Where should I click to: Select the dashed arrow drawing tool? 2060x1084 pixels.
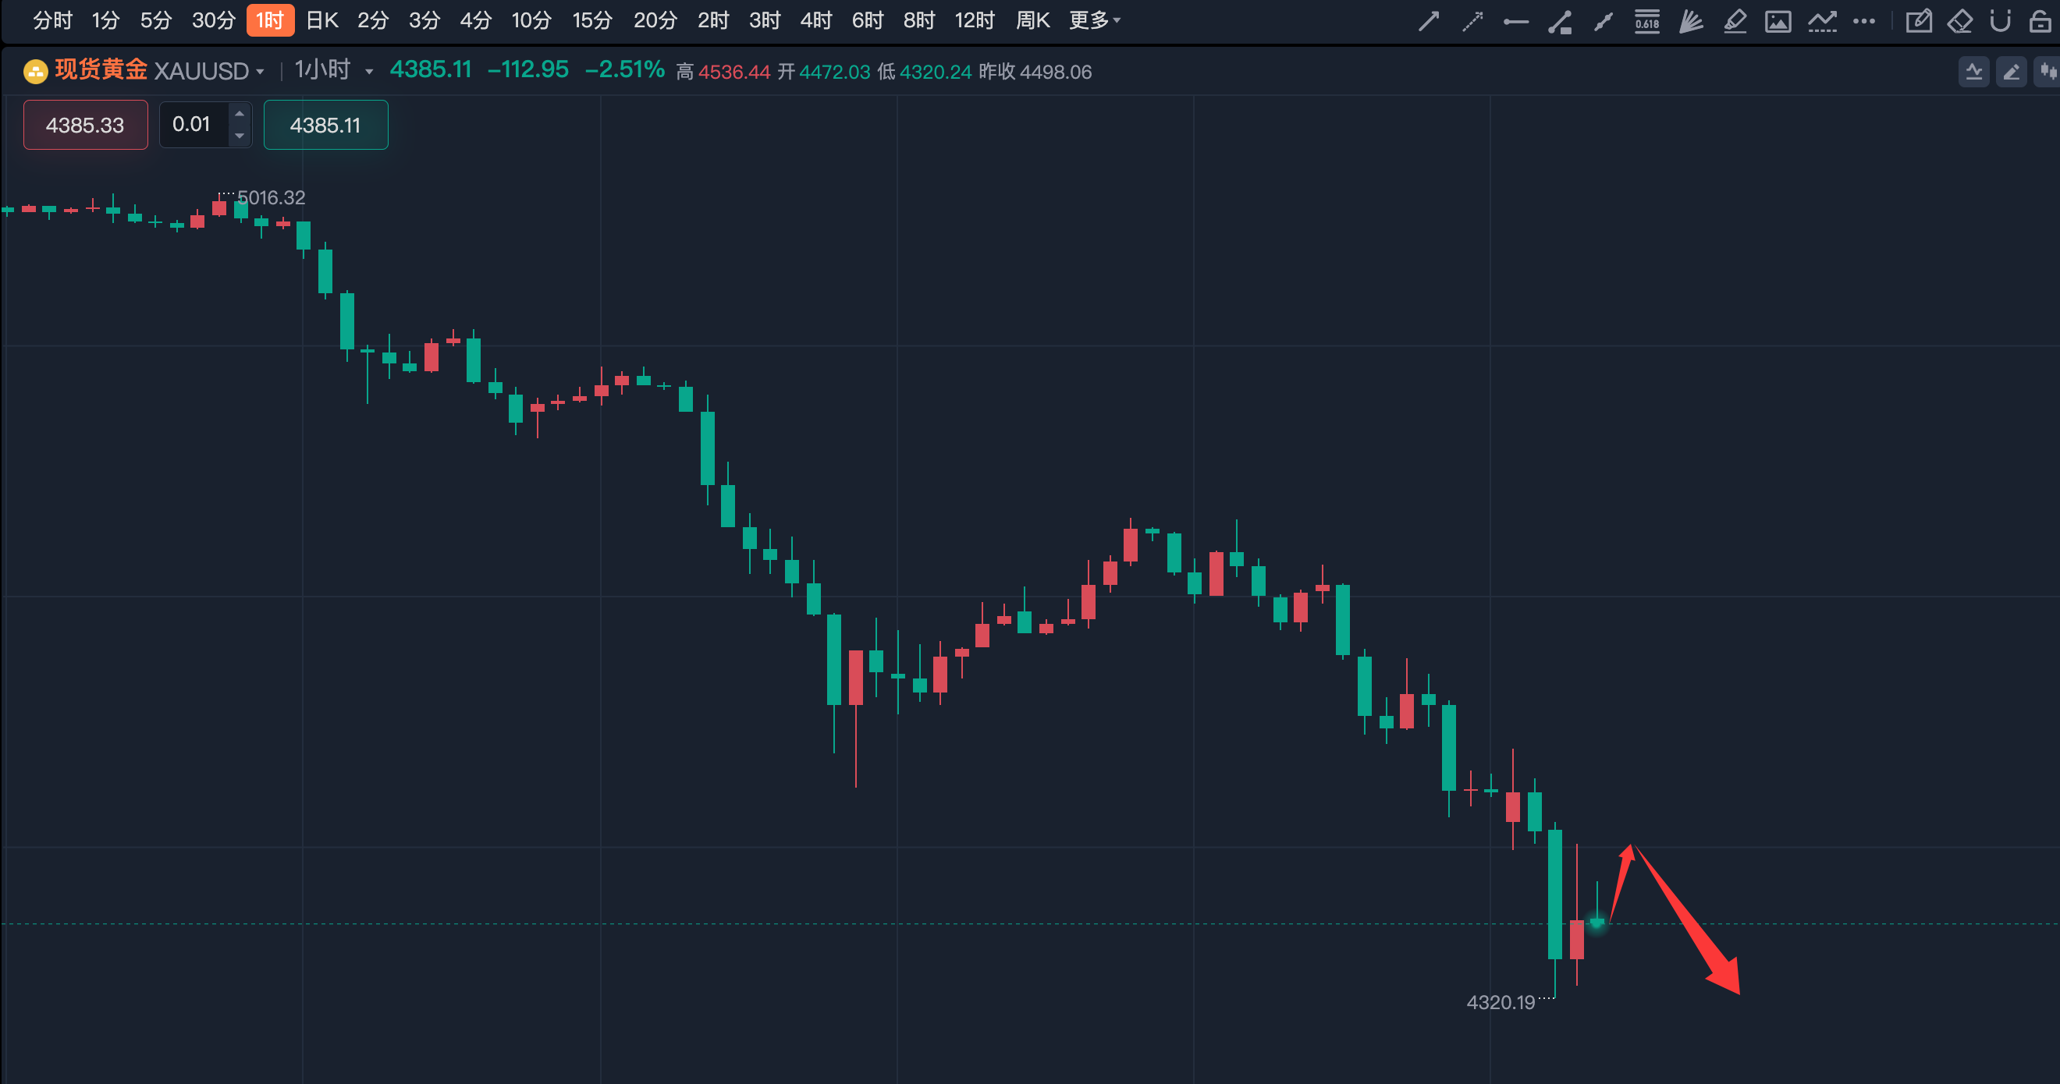tap(1472, 21)
